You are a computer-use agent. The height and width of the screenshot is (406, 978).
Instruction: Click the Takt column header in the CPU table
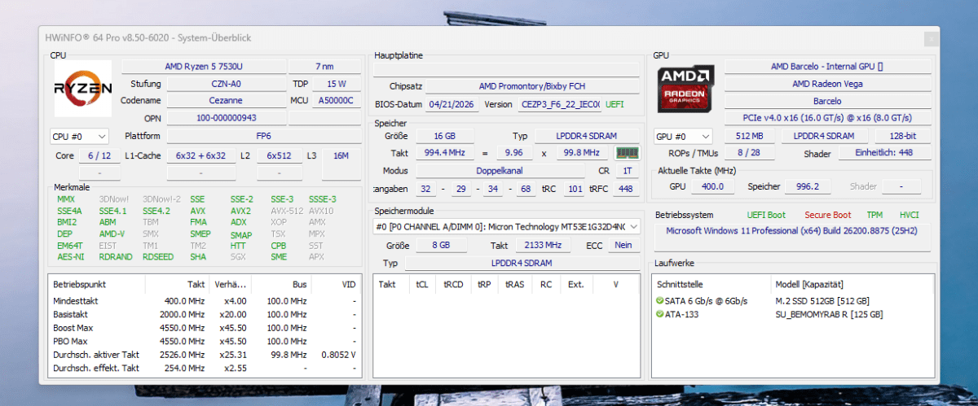pos(176,285)
